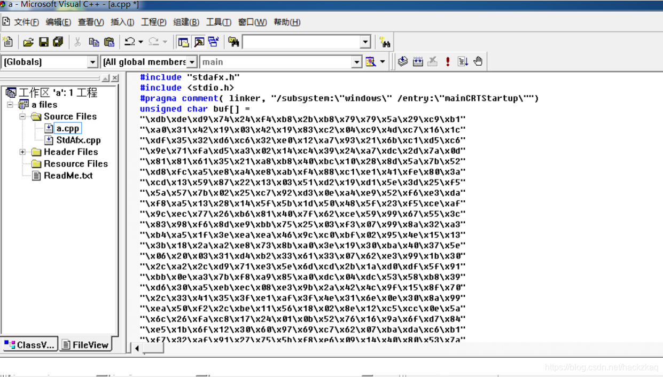The image size is (663, 377).
Task: Click the code line starting "\xdb\xde\xd9
Action: (303, 119)
